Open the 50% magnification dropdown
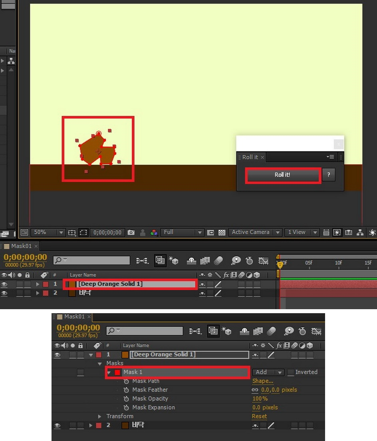Screen dimensions: 377x441 pos(61,232)
